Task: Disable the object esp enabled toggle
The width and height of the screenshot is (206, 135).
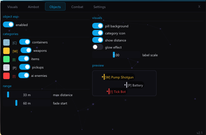Action: (8, 25)
